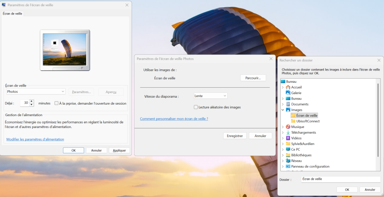Screen dimensions: 384x197
Task: Click the Dossier text input field
Action: (340, 179)
